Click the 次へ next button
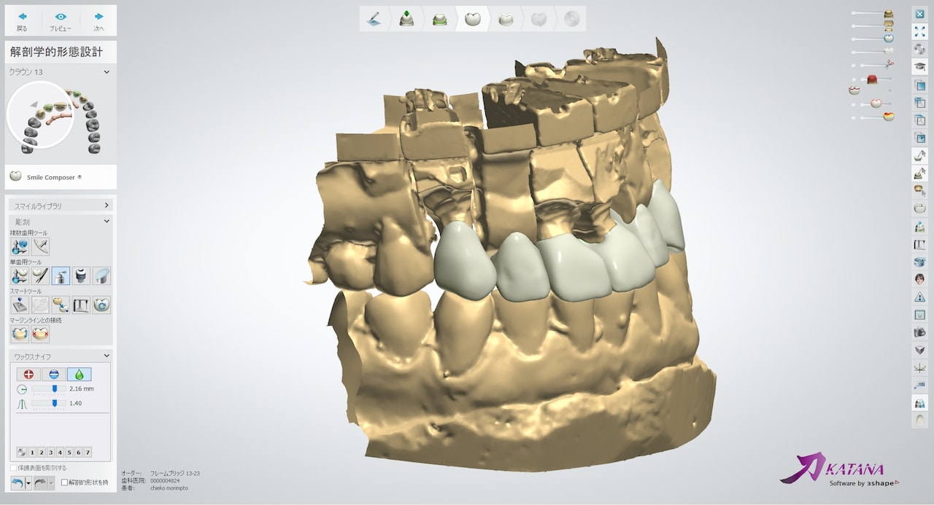934x505 pixels. [99, 21]
